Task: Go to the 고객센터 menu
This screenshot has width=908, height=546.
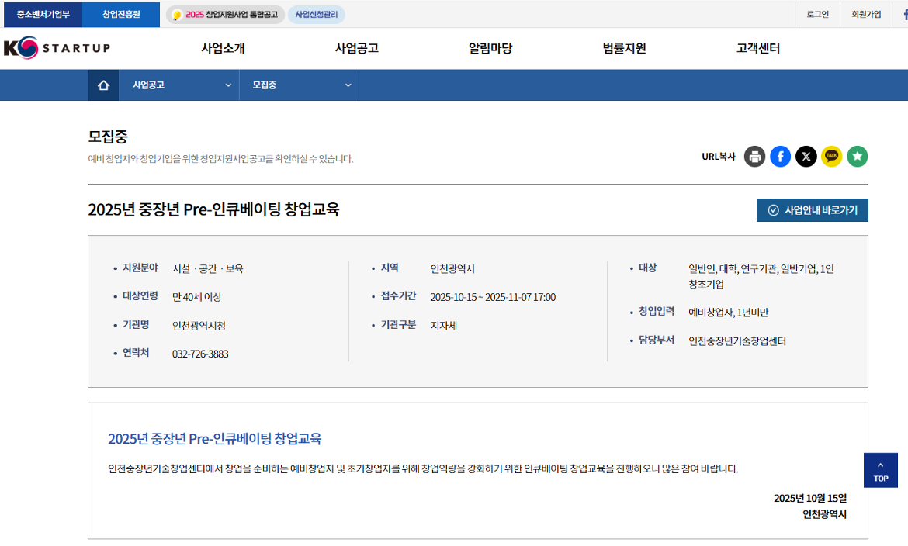Action: 757,48
